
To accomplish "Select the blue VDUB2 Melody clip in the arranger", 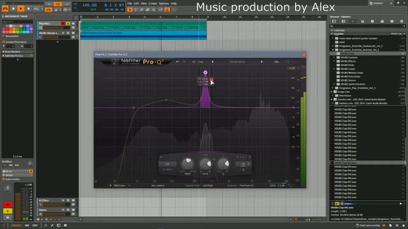I will (143, 35).
